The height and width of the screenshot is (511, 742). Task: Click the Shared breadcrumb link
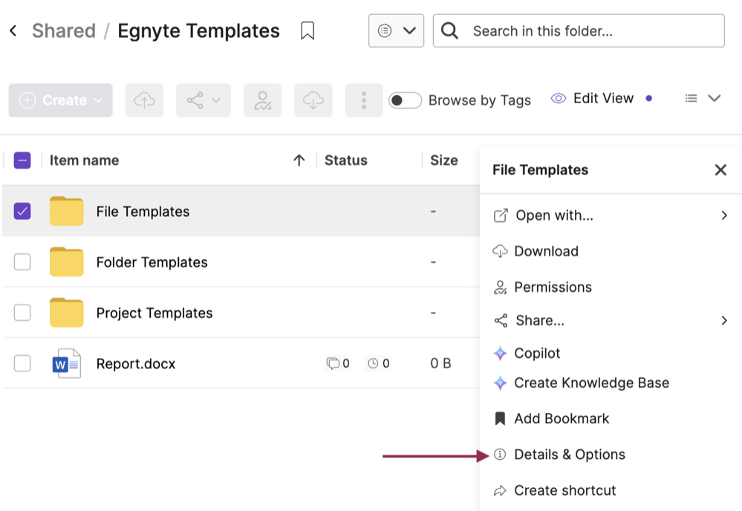(x=64, y=30)
